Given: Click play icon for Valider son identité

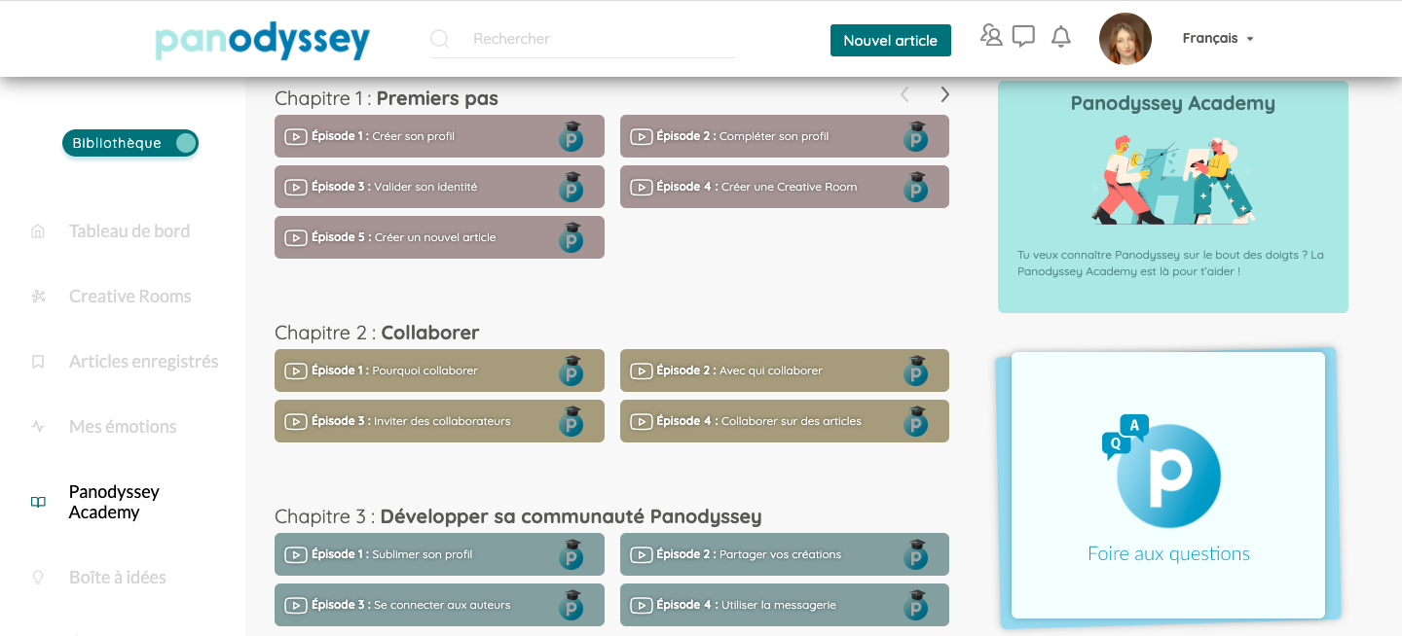Looking at the screenshot, I should pos(296,187).
